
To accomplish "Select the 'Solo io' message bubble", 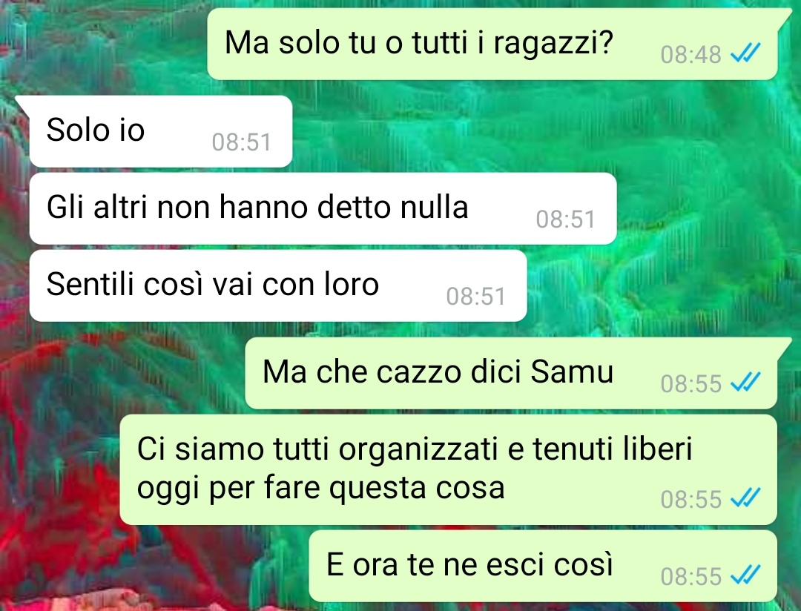I will point(160,131).
